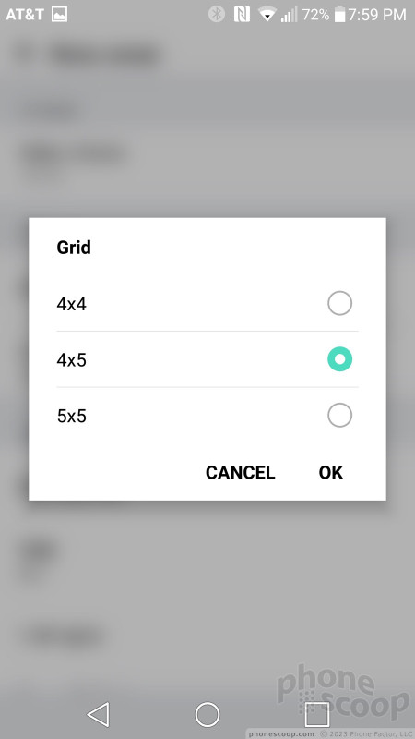Tap the NFC status icon
415x739 pixels.
coord(242,14)
